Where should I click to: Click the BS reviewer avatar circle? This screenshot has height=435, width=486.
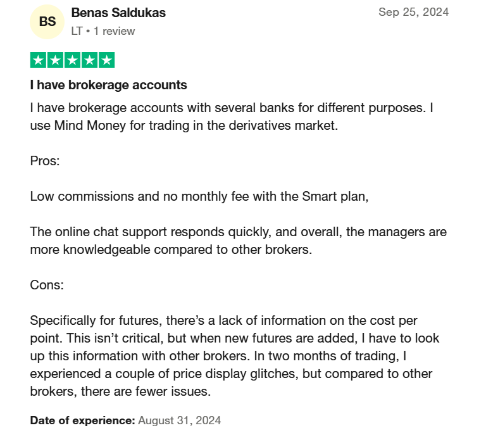(x=47, y=22)
